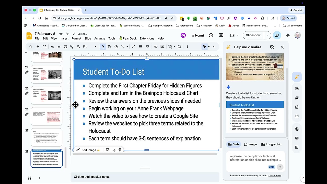Select slide 27 thumbnail

[x=46, y=138]
